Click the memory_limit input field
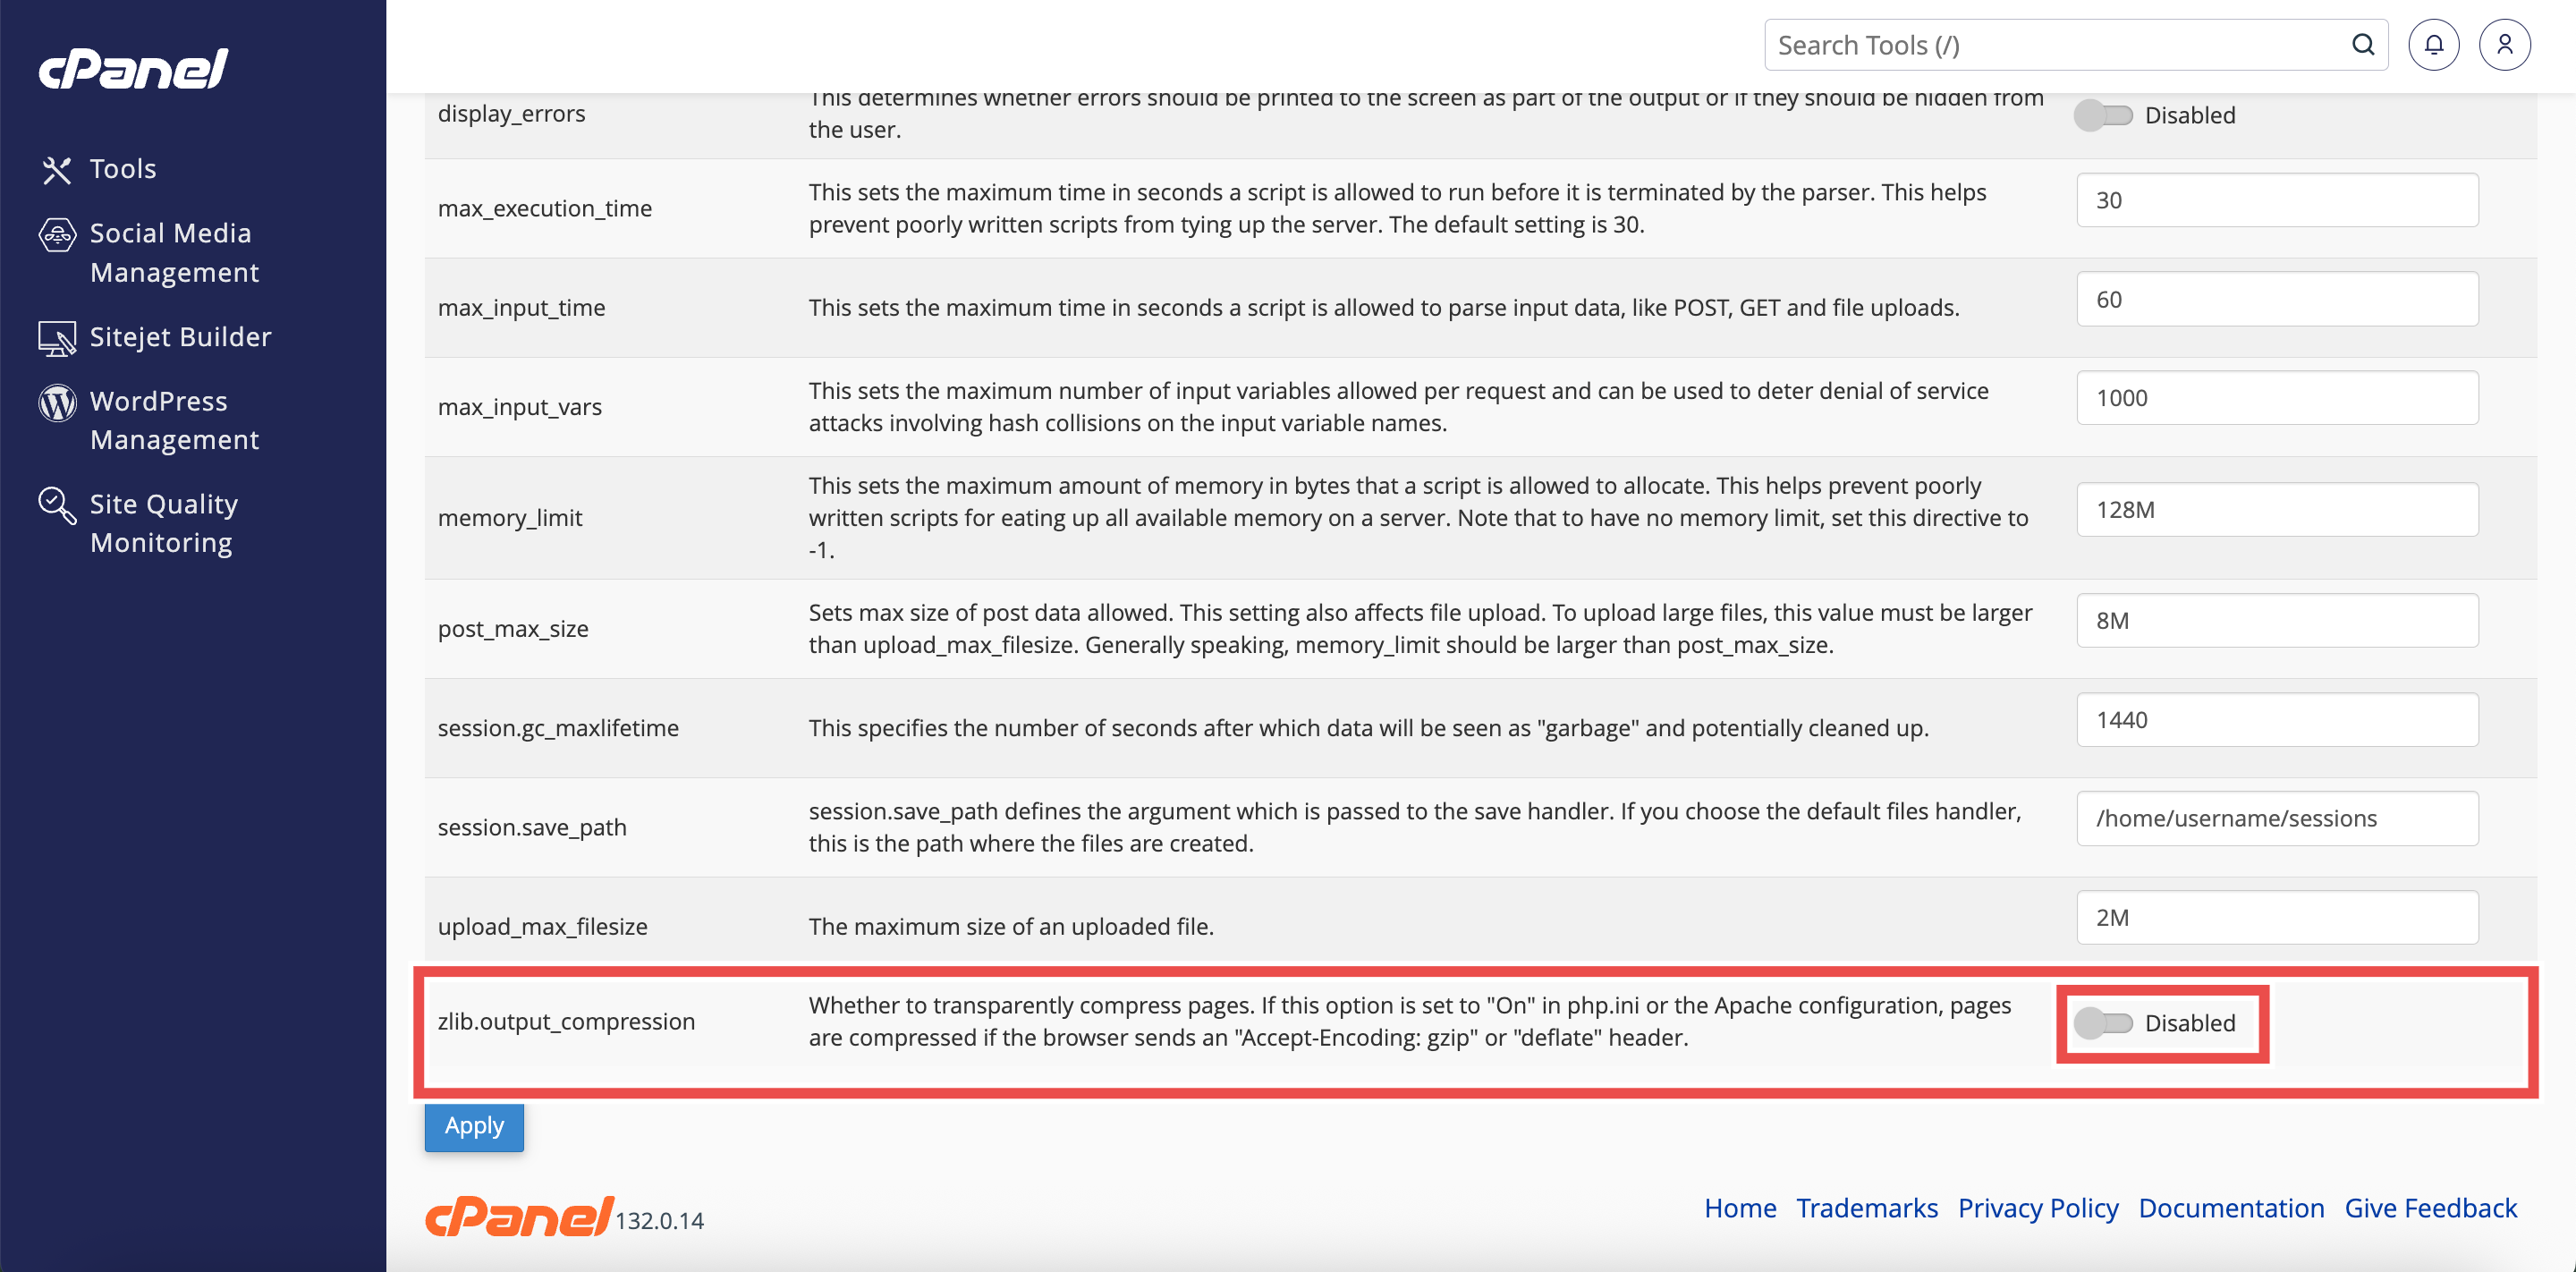Screen dimensions: 2576x1272 (2277, 510)
